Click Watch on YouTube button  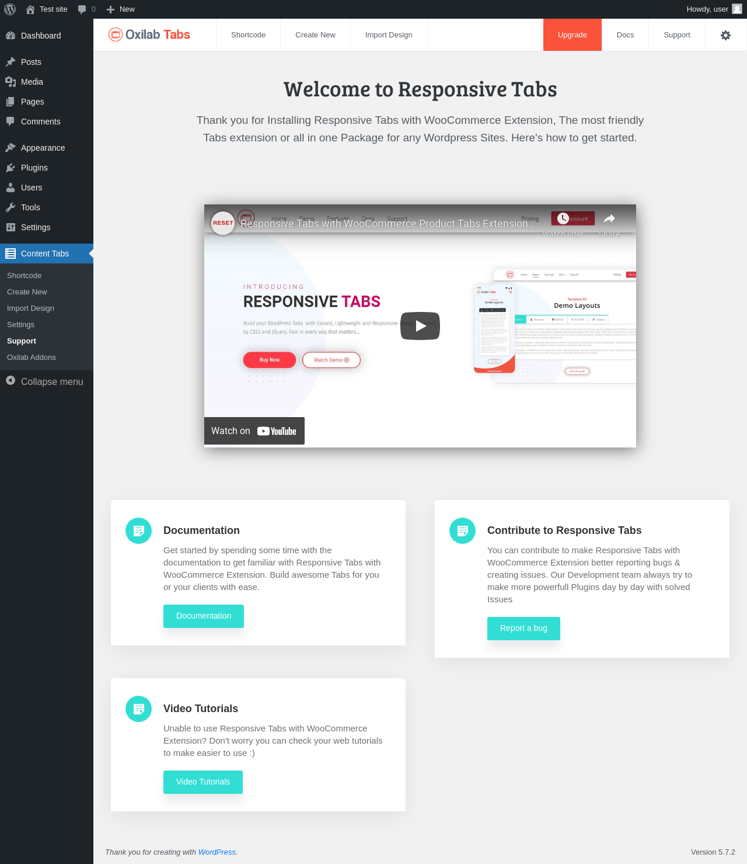(254, 431)
